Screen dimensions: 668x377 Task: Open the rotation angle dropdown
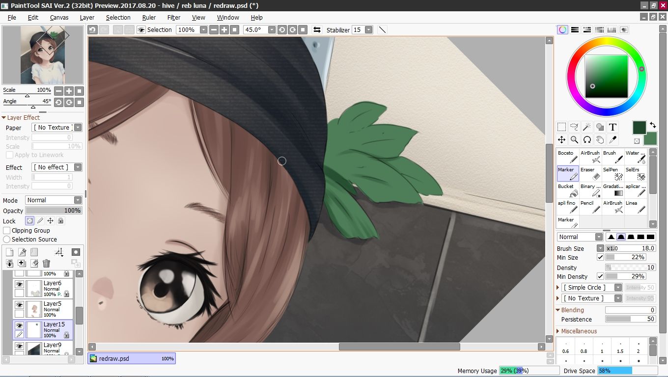272,29
